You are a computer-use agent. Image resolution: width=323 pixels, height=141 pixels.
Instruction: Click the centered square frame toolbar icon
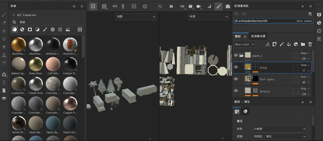134,6
